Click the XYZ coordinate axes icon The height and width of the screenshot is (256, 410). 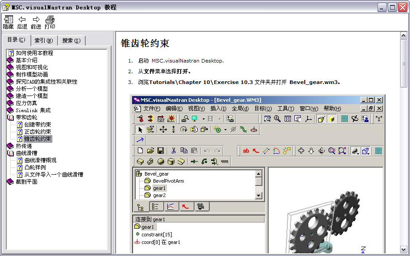click(x=308, y=119)
